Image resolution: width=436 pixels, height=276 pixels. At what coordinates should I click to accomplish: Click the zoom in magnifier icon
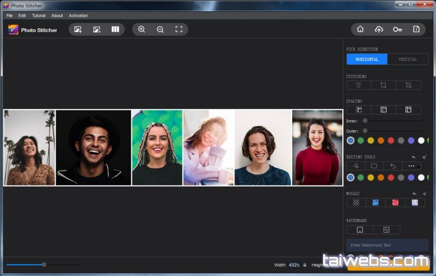coord(142,29)
